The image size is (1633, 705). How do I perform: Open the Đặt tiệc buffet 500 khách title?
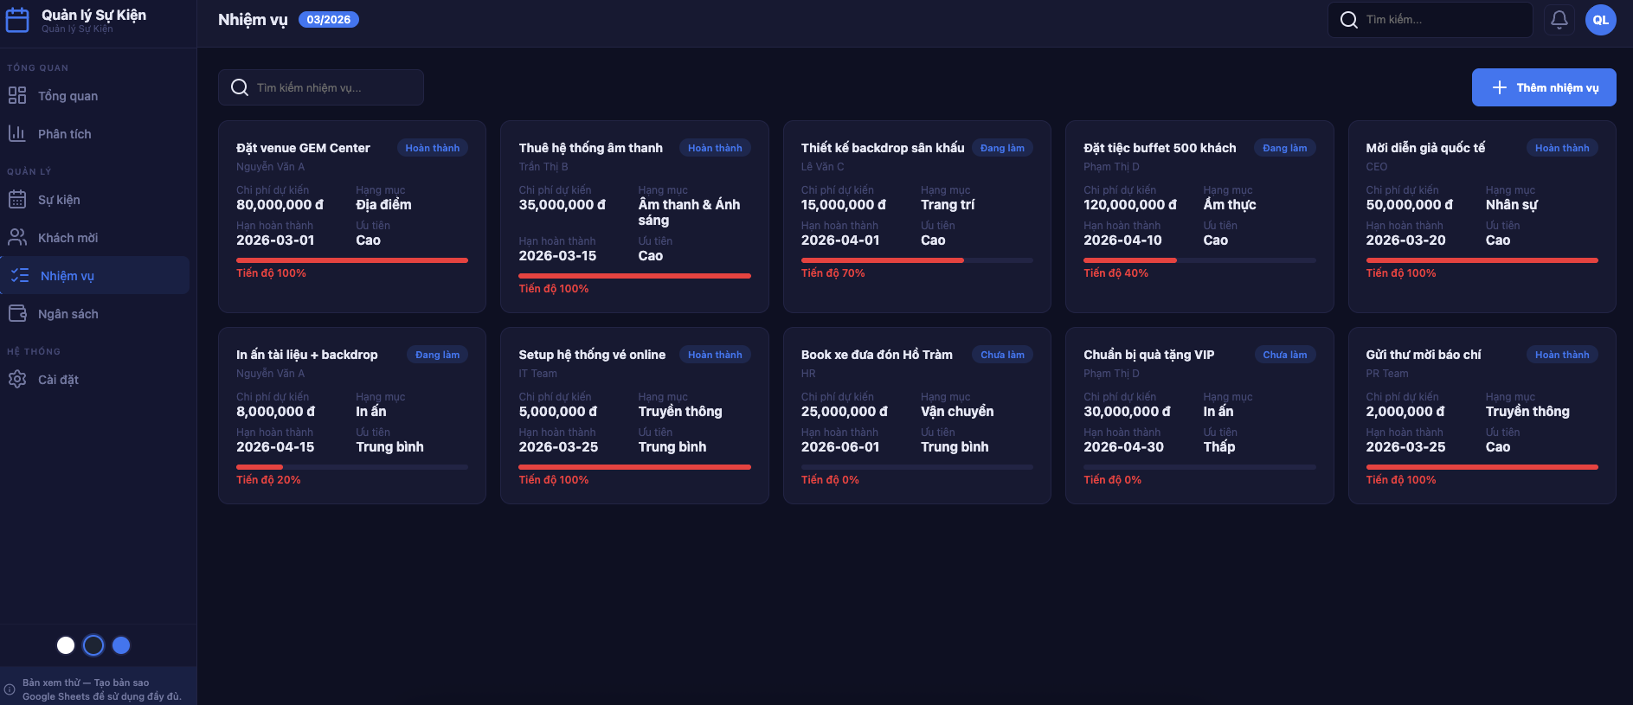[1160, 148]
